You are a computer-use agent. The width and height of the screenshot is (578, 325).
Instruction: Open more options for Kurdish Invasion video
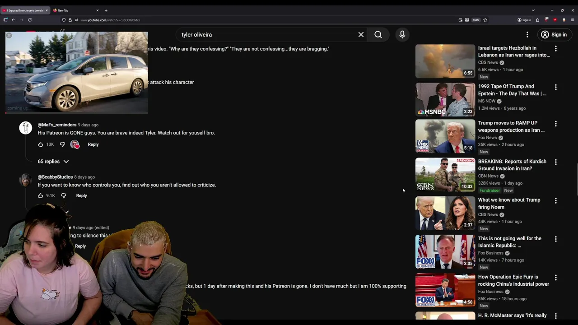coord(556,162)
